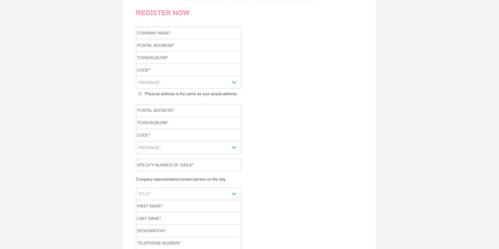This screenshot has height=249, width=499.
Task: Select the second Town/Suburb field below the checkbox
Action: [188, 123]
